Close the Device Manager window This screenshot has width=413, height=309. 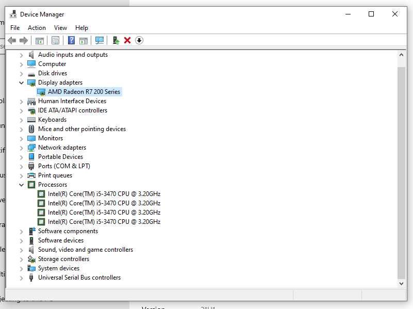pyautogui.click(x=394, y=14)
